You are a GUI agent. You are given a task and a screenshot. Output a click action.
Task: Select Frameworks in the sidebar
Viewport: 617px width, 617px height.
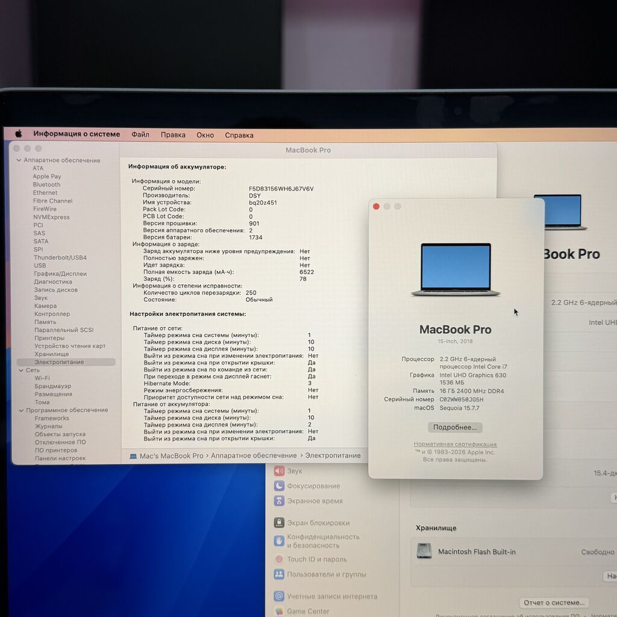52,418
